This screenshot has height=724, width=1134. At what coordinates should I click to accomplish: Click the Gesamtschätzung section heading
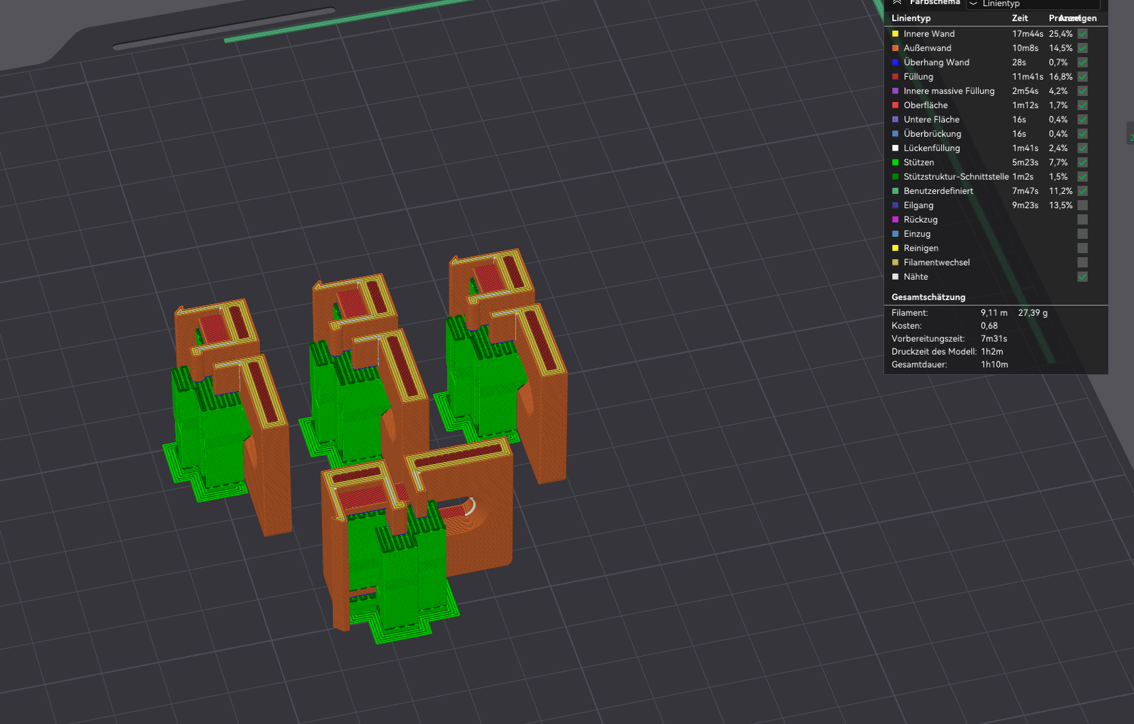(x=928, y=297)
